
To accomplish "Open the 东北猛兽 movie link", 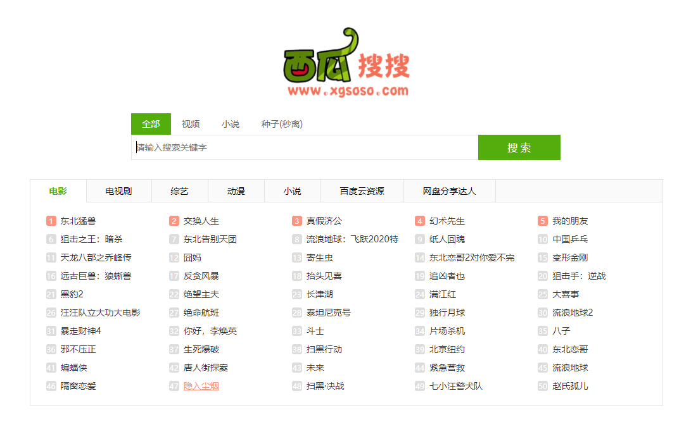I will click(x=79, y=220).
